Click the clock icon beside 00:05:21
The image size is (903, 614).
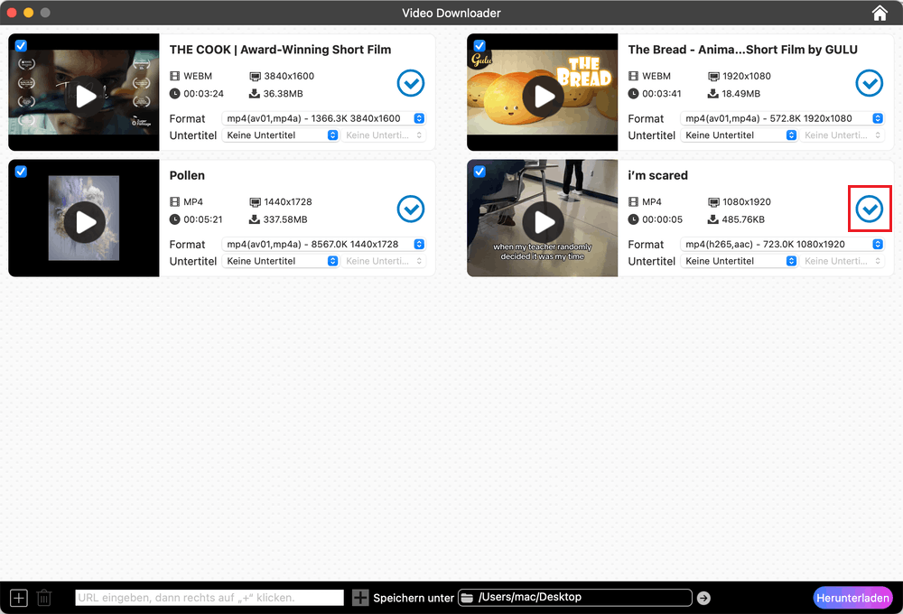coord(174,219)
